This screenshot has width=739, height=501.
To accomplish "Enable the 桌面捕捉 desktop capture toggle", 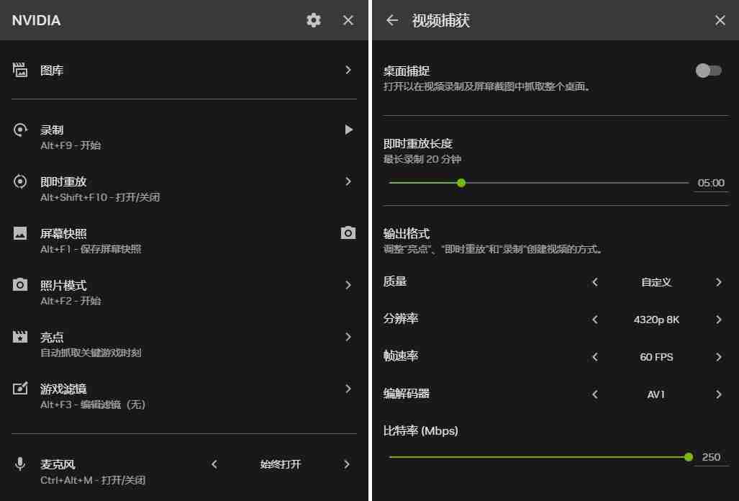I will click(708, 70).
